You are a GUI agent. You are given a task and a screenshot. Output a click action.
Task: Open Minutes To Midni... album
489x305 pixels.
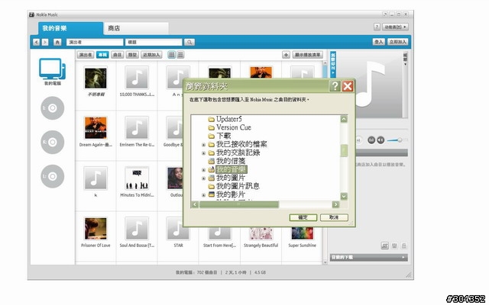(137, 178)
